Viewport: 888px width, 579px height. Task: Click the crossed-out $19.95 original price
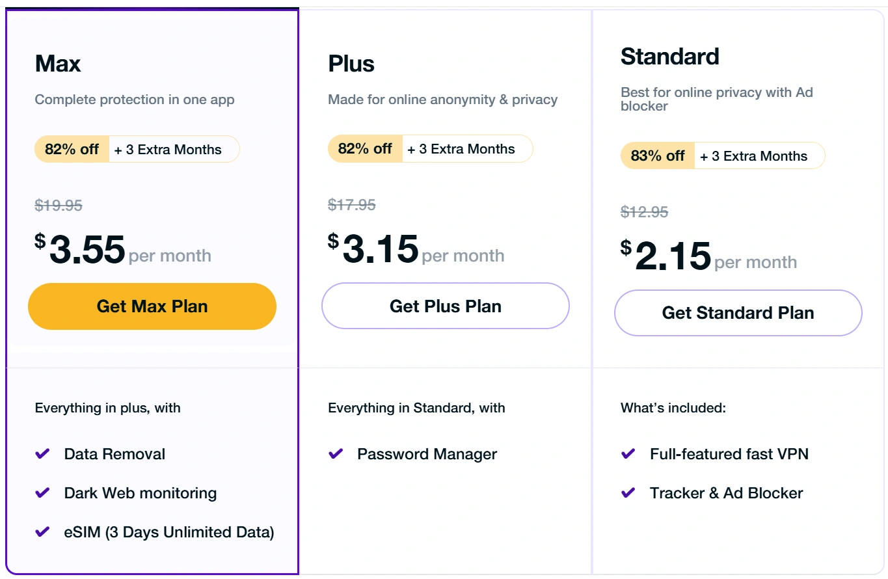(x=59, y=206)
